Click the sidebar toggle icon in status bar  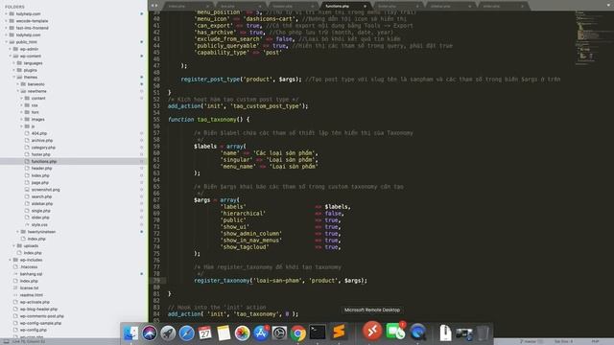7,341
